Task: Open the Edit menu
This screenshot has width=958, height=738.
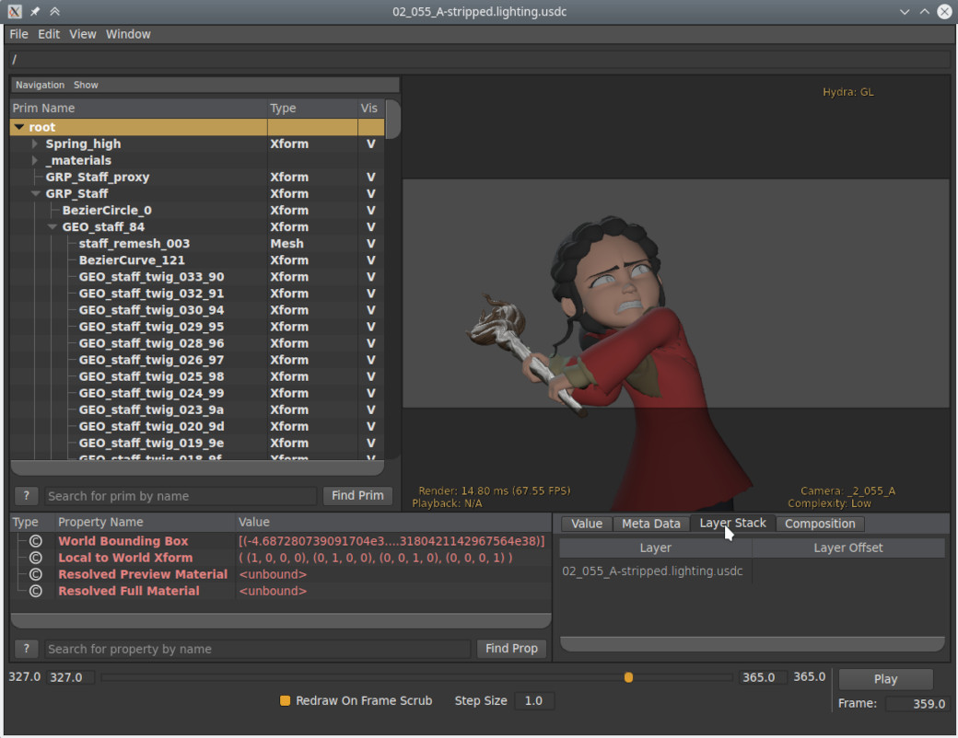Action: pyautogui.click(x=49, y=34)
